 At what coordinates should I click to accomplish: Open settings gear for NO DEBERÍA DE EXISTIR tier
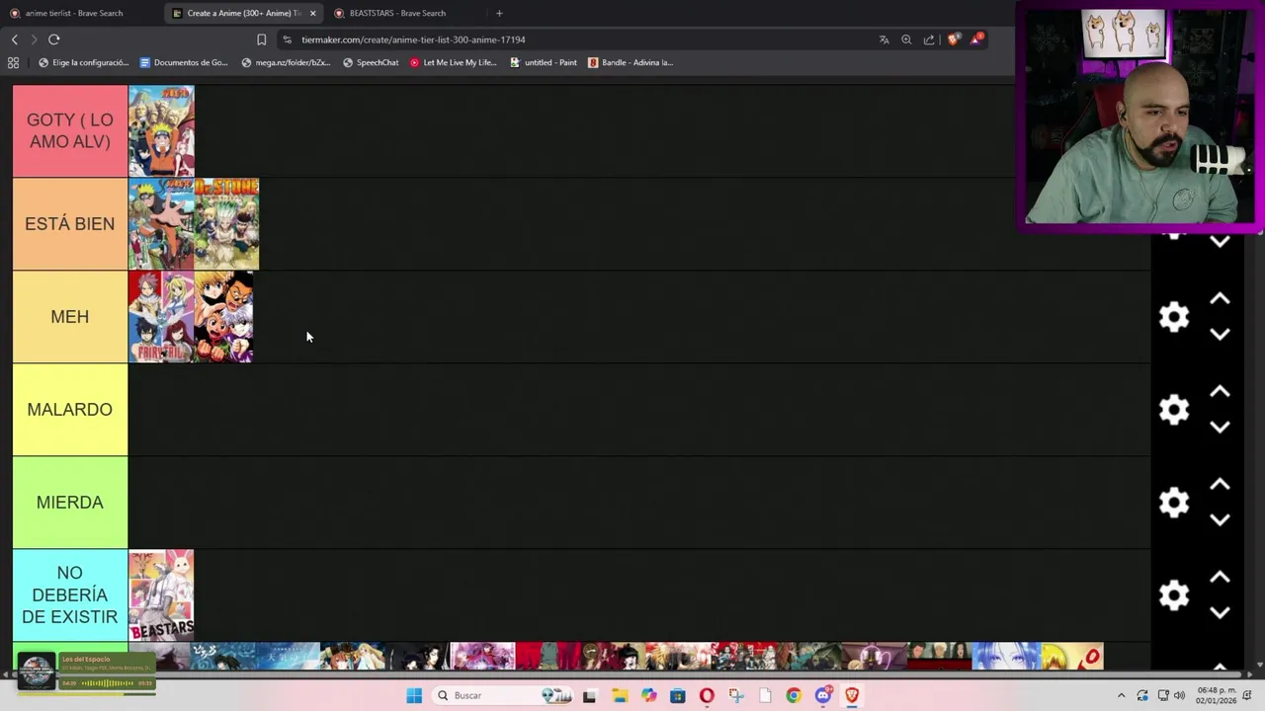(1174, 595)
